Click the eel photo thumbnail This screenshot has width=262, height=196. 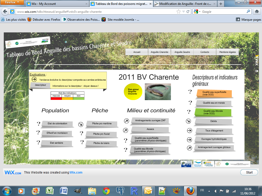158,92
